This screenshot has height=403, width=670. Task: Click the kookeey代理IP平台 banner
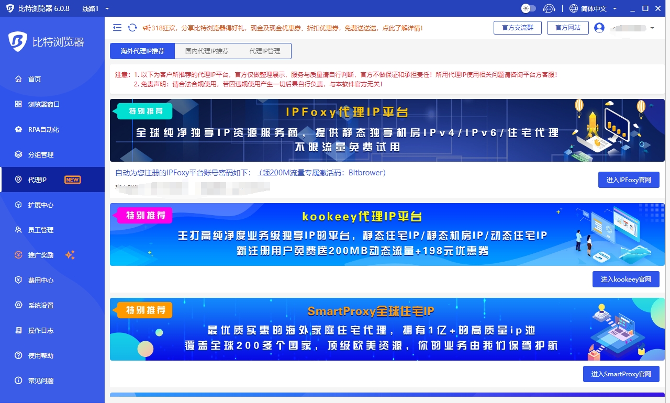pyautogui.click(x=387, y=234)
